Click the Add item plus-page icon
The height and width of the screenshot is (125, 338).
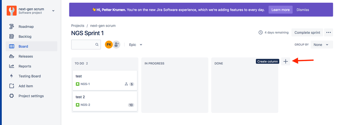[12, 86]
